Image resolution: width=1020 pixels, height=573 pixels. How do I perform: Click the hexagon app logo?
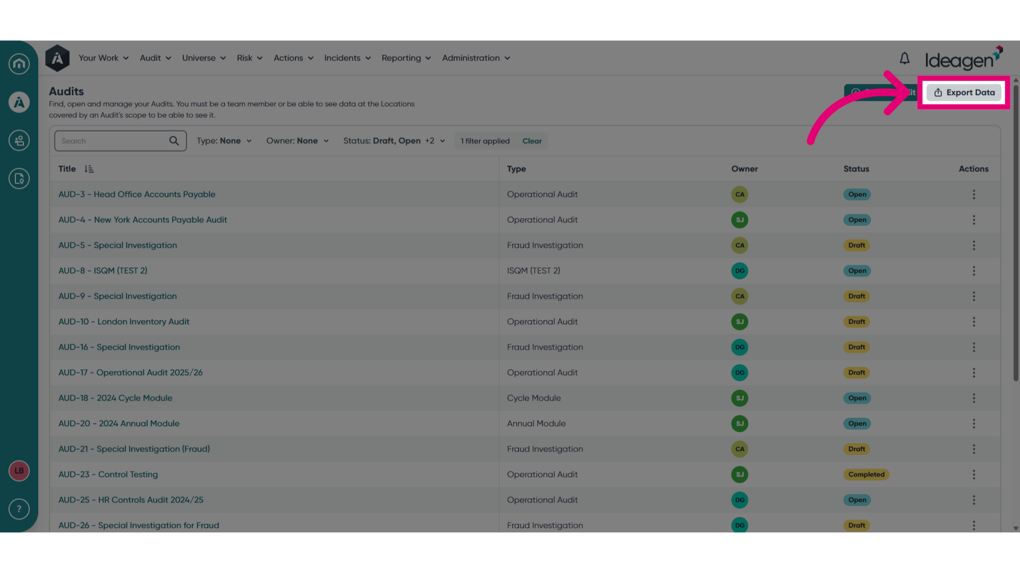click(x=57, y=58)
